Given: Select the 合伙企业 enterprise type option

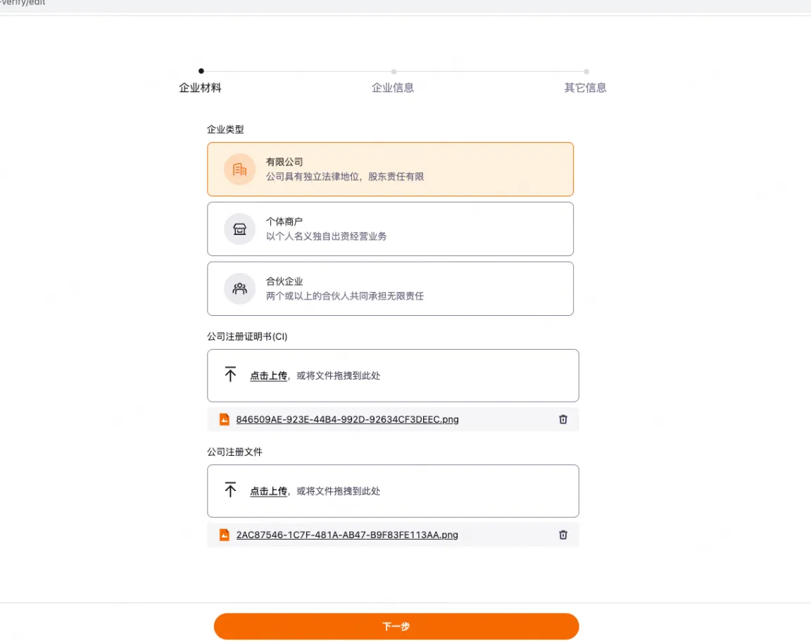Looking at the screenshot, I should point(390,288).
